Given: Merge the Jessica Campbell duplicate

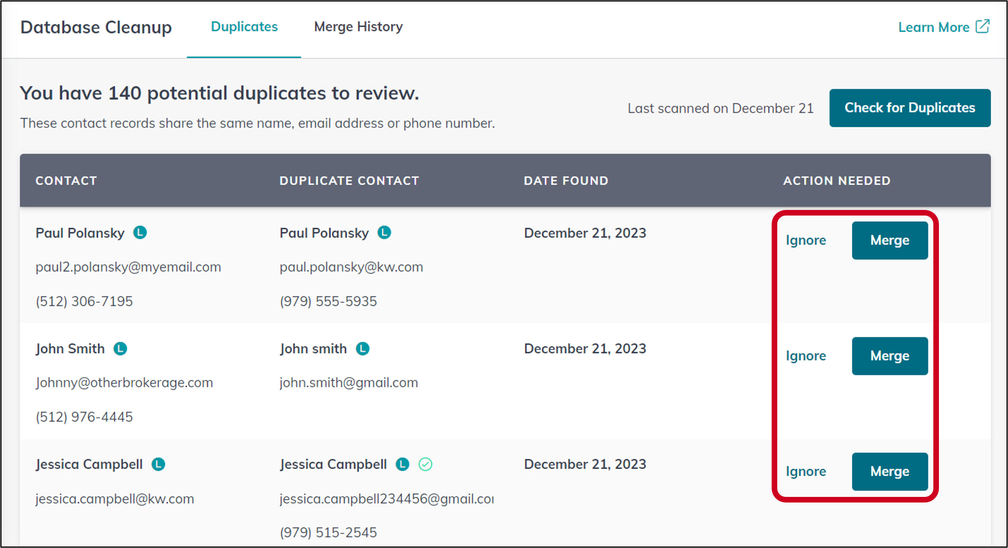Looking at the screenshot, I should (x=890, y=471).
